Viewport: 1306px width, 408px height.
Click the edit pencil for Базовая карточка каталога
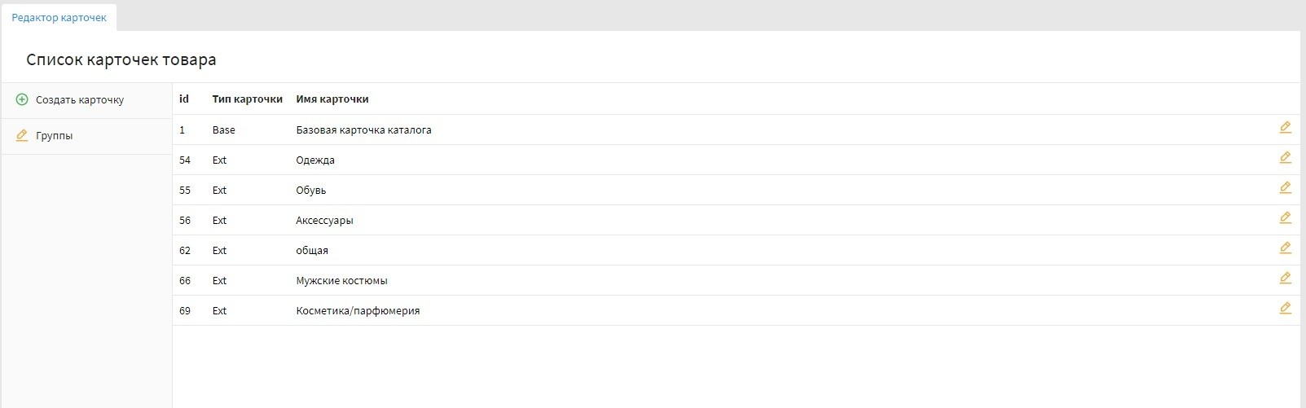click(1285, 128)
